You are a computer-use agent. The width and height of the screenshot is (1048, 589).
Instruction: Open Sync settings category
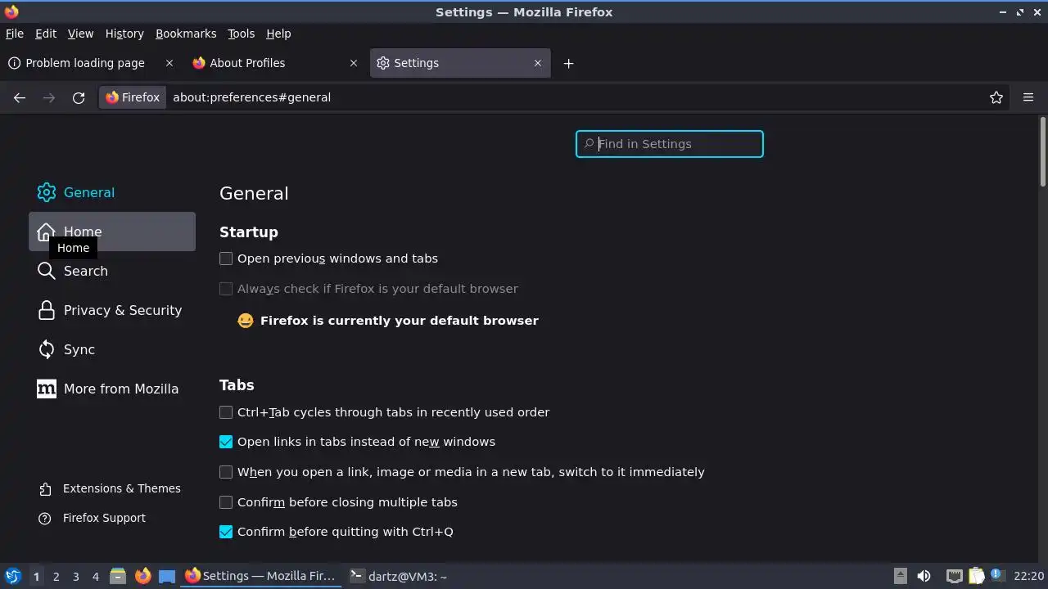click(x=112, y=349)
